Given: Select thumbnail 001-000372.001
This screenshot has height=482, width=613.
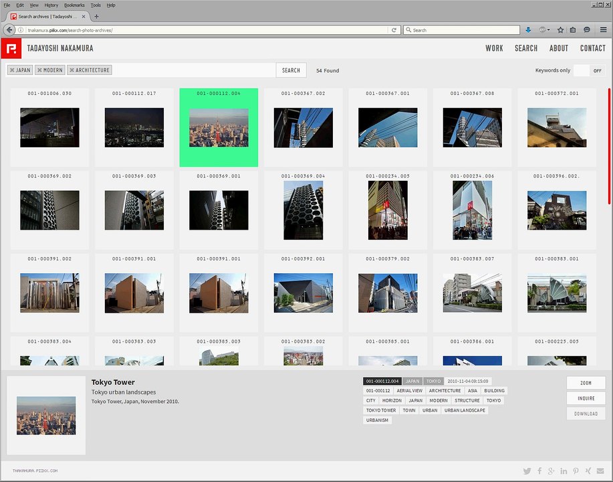Looking at the screenshot, I should [x=557, y=128].
